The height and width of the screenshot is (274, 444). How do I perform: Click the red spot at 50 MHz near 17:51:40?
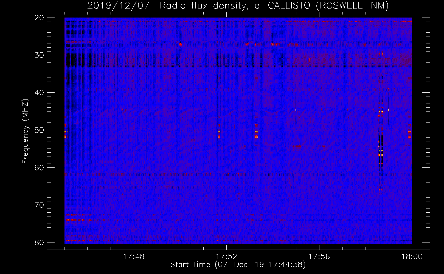click(x=219, y=133)
